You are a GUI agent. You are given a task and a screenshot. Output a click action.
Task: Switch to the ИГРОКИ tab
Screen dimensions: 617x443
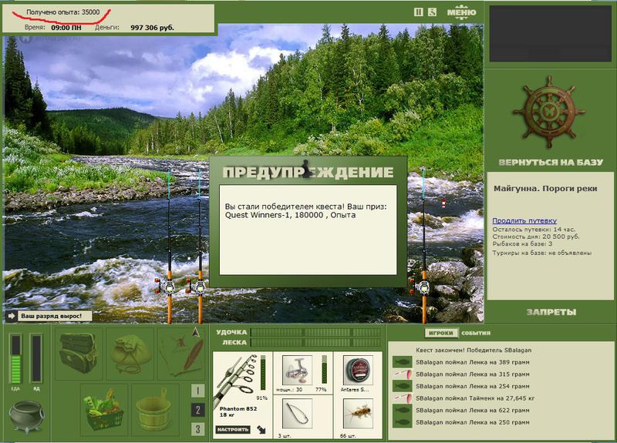coord(440,333)
